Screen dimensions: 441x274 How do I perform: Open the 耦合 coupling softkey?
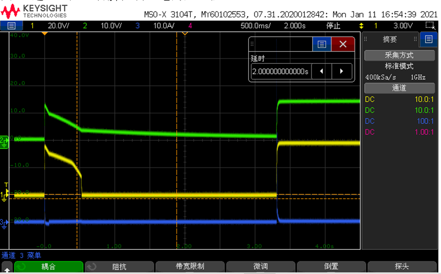48,267
